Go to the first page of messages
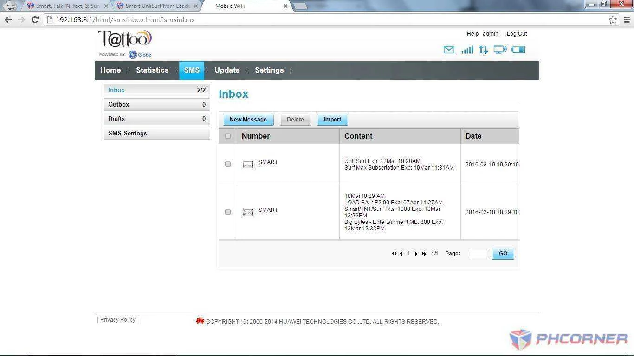634x356 pixels. tap(394, 254)
